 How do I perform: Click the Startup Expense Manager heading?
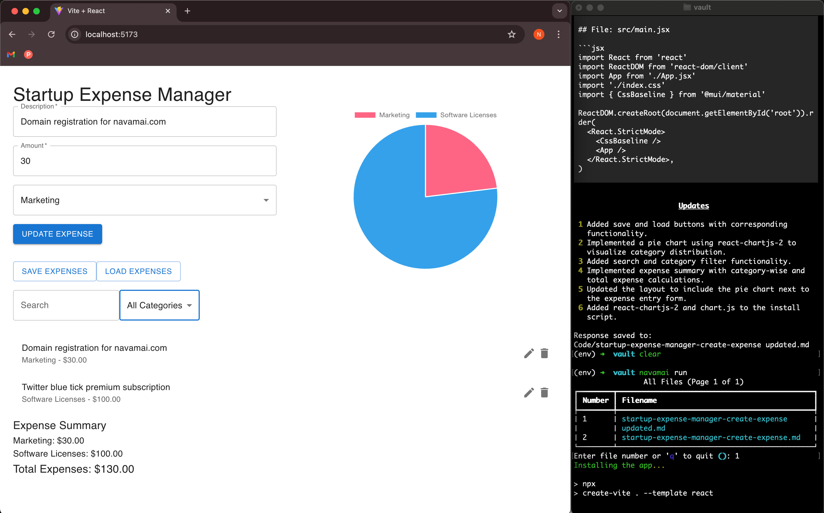click(122, 94)
